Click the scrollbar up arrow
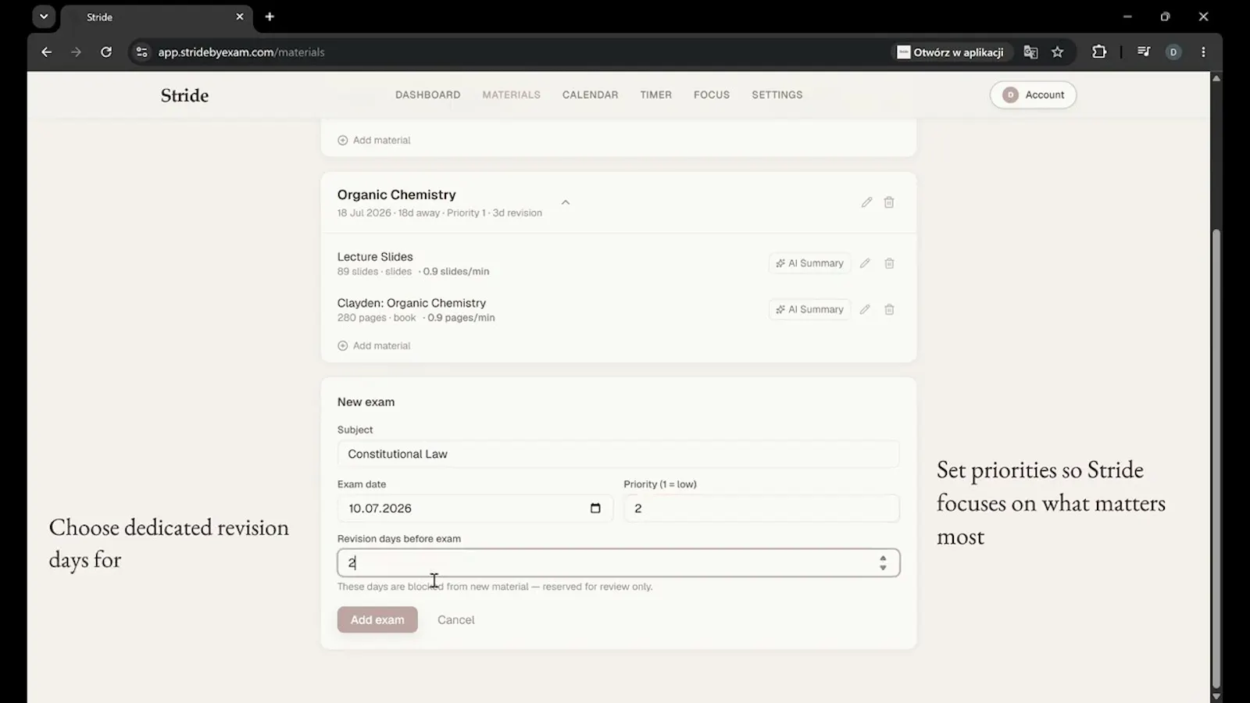Screen dimensions: 1250x703 tap(1216, 77)
